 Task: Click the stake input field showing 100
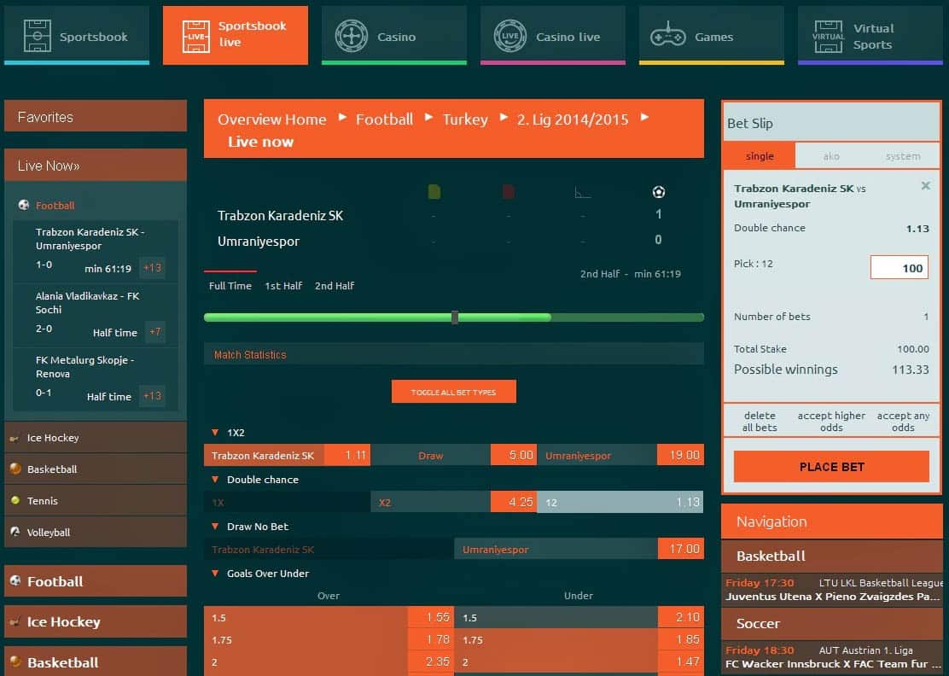click(900, 267)
